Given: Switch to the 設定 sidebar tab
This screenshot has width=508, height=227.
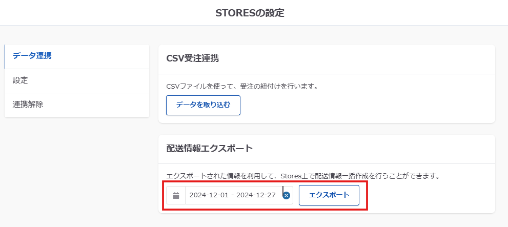Looking at the screenshot, I should coord(21,80).
